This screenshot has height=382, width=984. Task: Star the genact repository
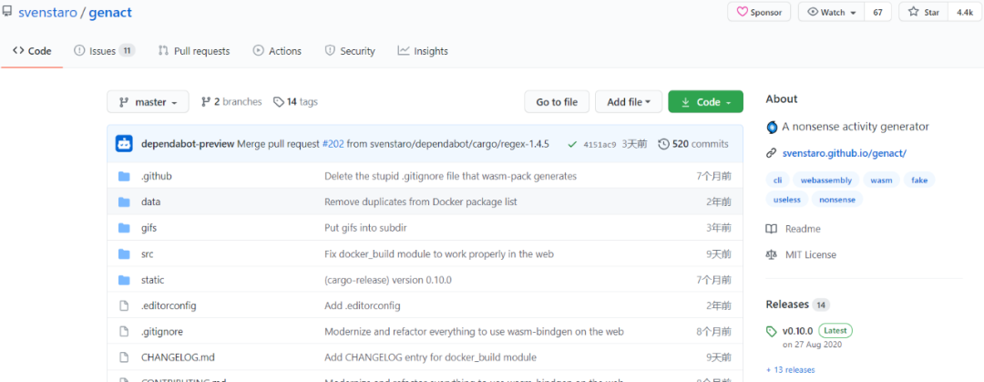click(x=923, y=12)
